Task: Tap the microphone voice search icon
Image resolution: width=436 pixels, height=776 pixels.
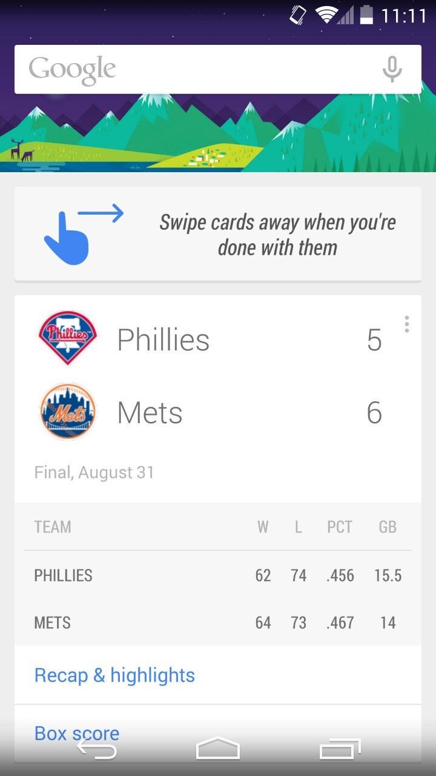Action: tap(392, 69)
